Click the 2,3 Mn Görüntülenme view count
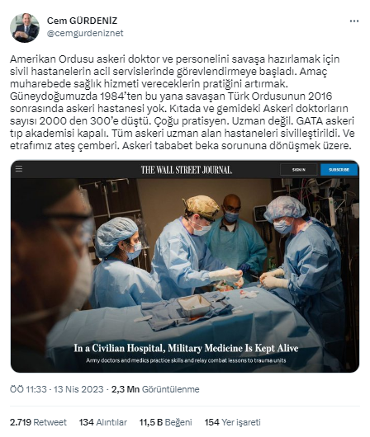Viewport: 370px width, 437px height. point(155,389)
